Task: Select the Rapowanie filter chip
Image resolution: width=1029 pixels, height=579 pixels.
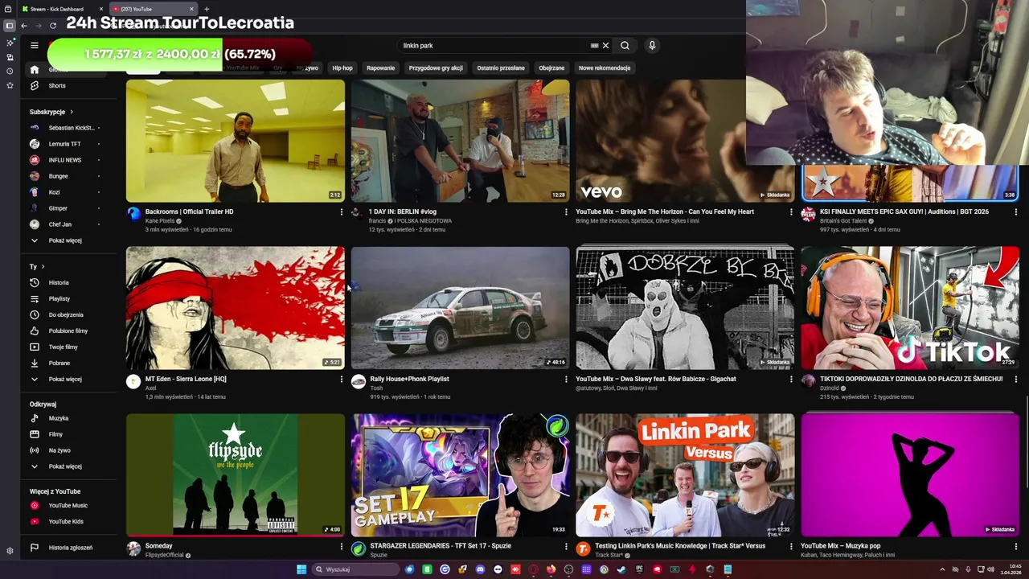Action: point(381,68)
